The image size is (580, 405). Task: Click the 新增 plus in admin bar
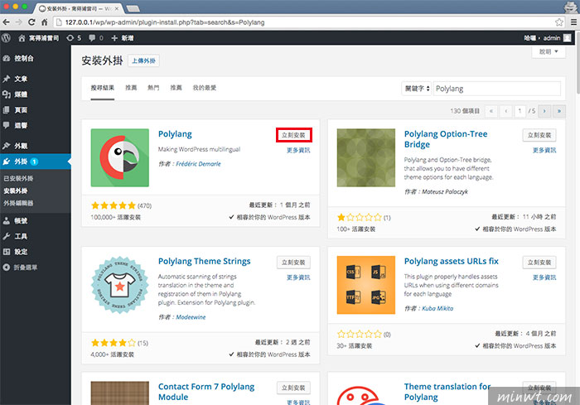(122, 38)
